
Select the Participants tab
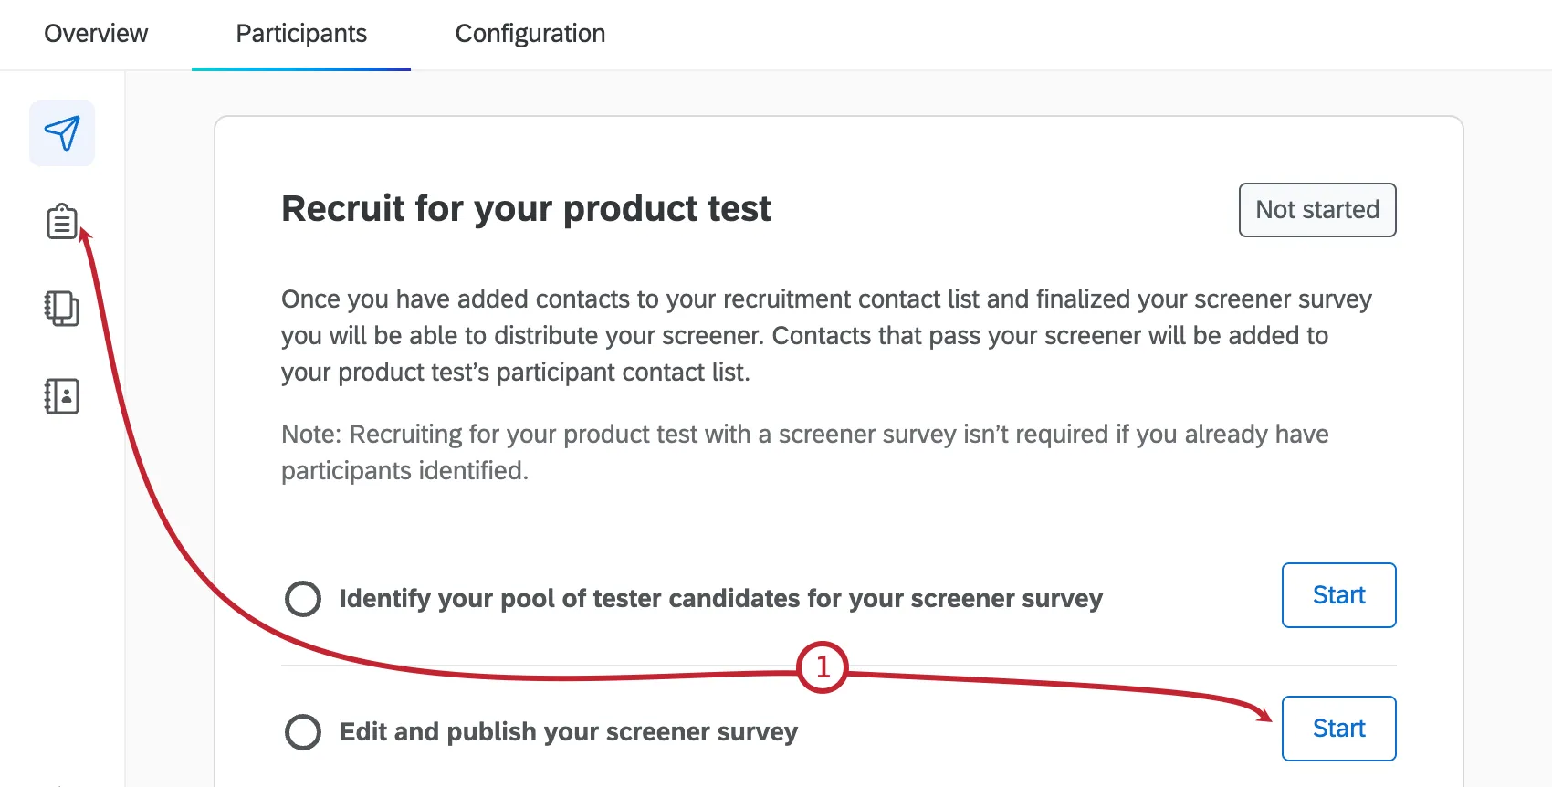coord(301,34)
